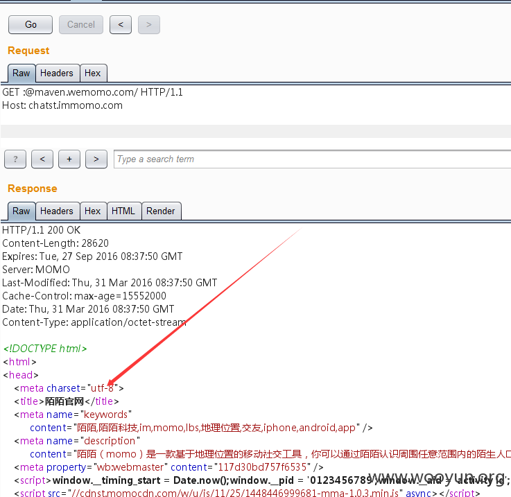
Task: Click the opening <html> tag line
Action: (19, 362)
